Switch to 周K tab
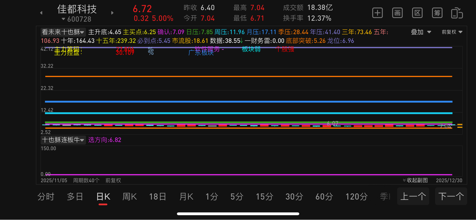Viewport: 476px width, 220px height. 130,197
